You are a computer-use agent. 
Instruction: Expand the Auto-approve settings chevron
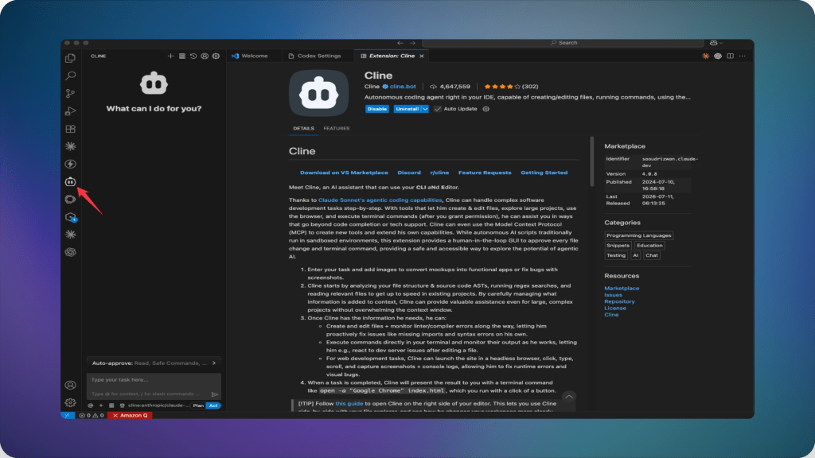click(214, 363)
